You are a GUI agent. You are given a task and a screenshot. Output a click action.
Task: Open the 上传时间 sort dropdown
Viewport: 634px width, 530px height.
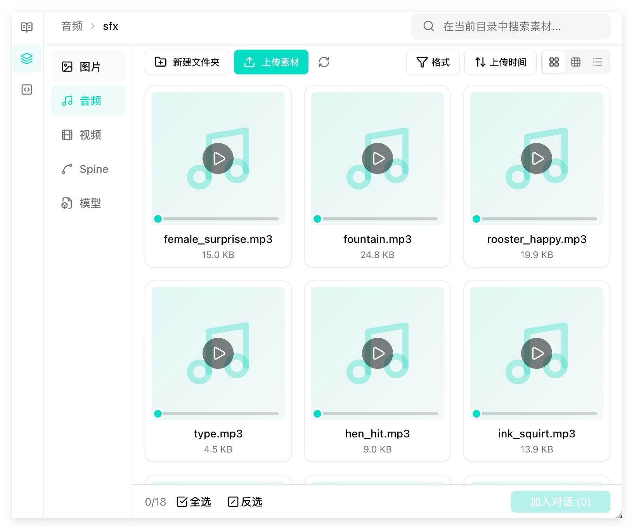[501, 62]
